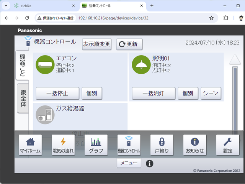
Task: Open the グラフ bar chart menu
Action: tap(96, 145)
